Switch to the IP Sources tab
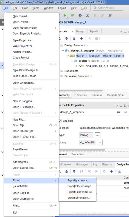The width and height of the screenshot is (129, 217). tap(80, 95)
